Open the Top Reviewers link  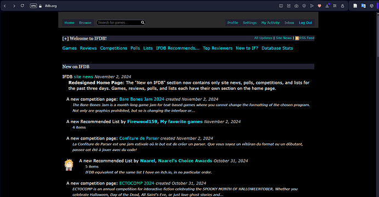point(218,48)
